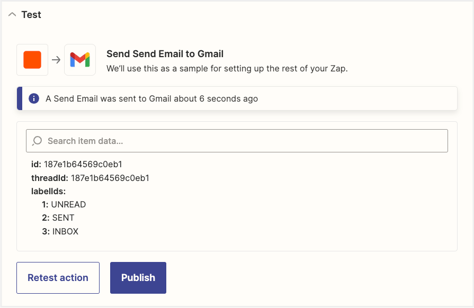Click the magnifying glass search icon
Image resolution: width=474 pixels, height=308 pixels.
tap(37, 141)
